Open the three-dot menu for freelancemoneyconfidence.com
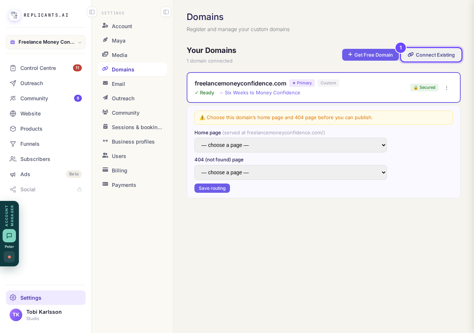Viewport: 474px width, 333px height. click(x=447, y=88)
